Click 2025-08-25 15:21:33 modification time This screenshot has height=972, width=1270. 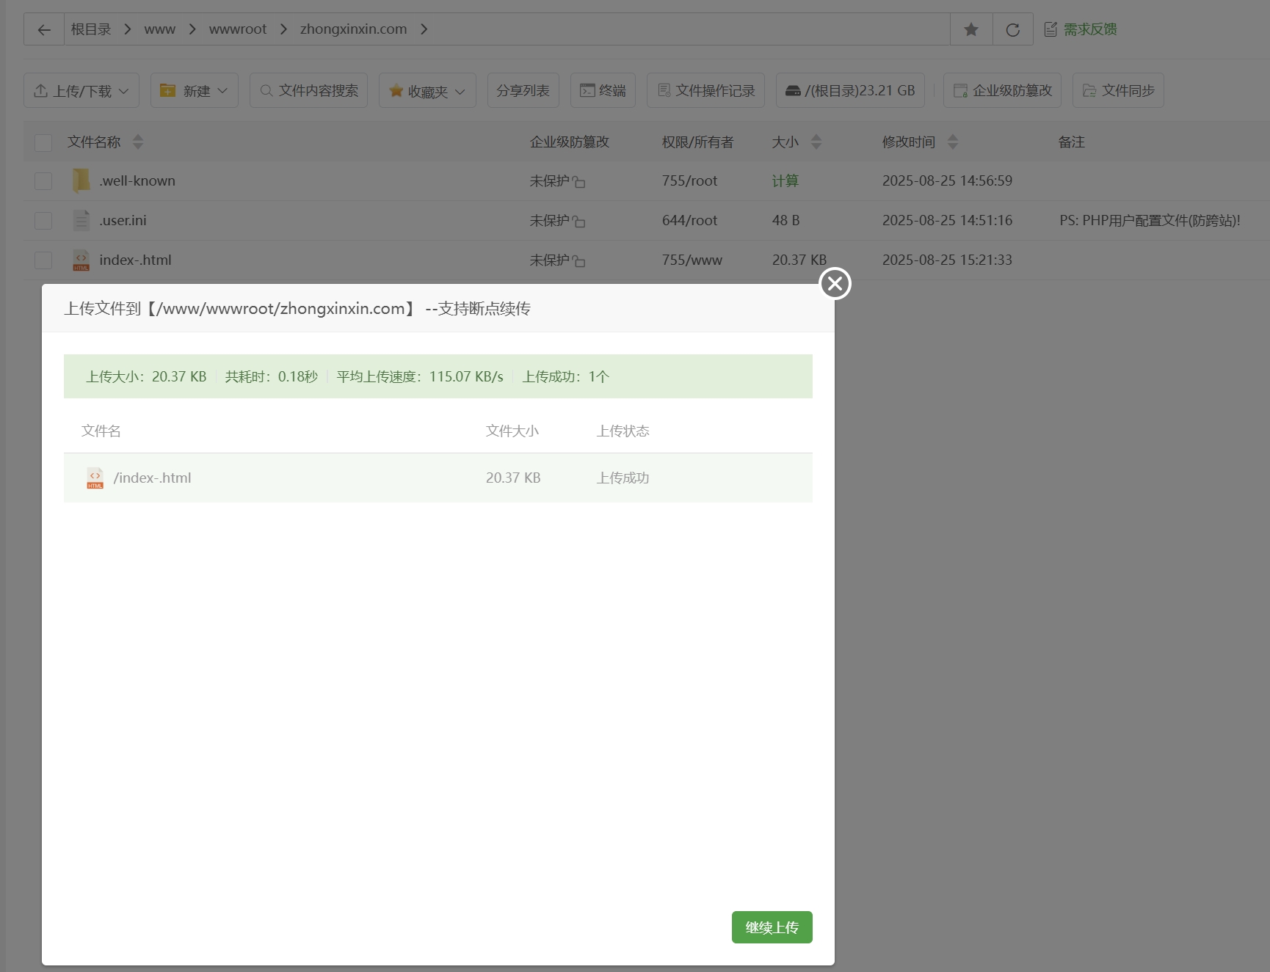pos(947,260)
